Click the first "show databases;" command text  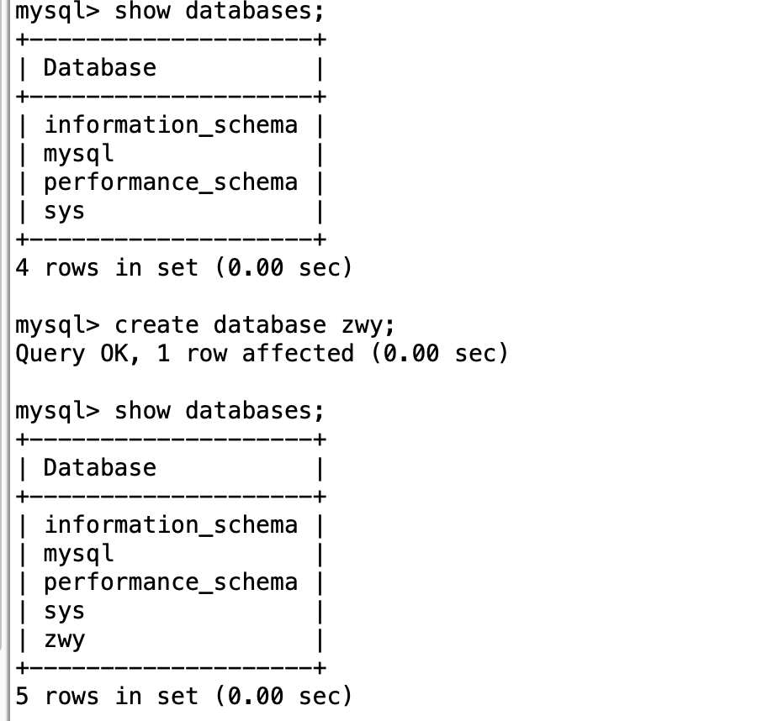coord(219,13)
